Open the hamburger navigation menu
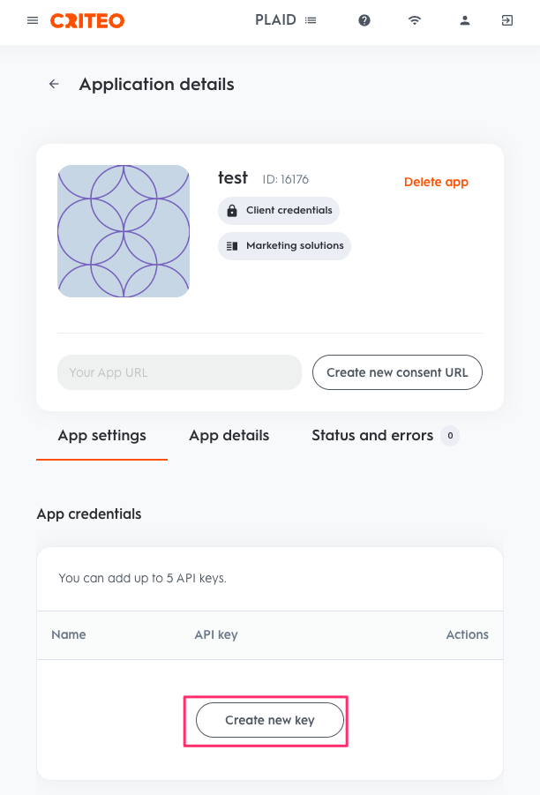 33,20
